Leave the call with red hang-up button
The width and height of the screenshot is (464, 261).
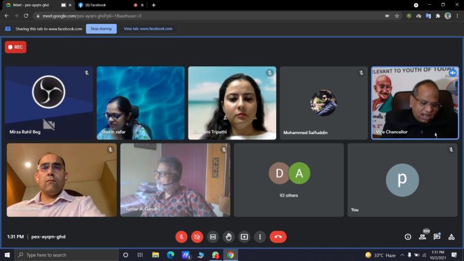[x=278, y=236]
